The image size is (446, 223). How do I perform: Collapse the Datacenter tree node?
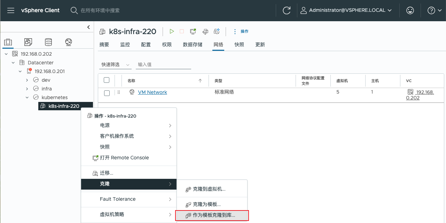pyautogui.click(x=13, y=63)
